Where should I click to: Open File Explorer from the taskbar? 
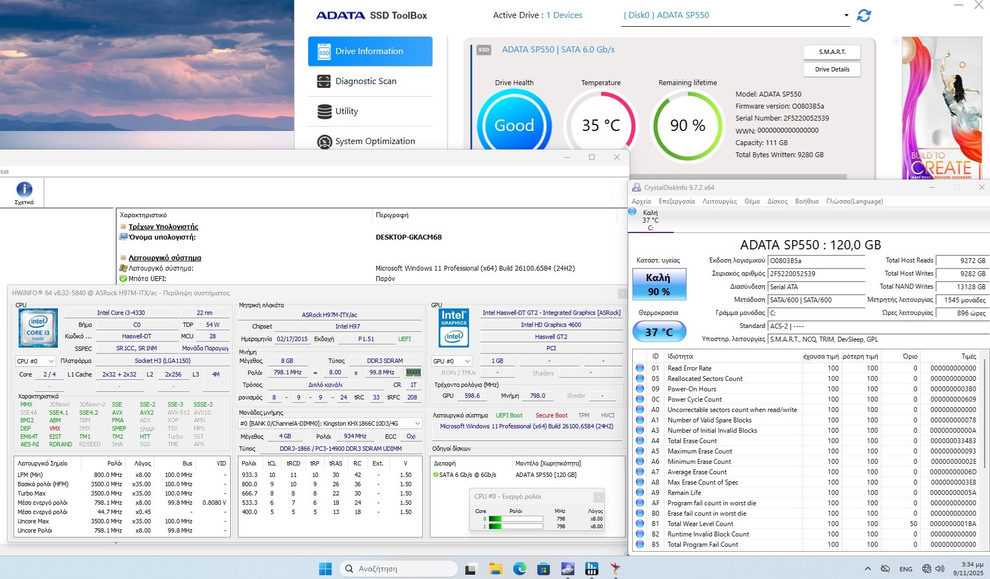(x=495, y=569)
